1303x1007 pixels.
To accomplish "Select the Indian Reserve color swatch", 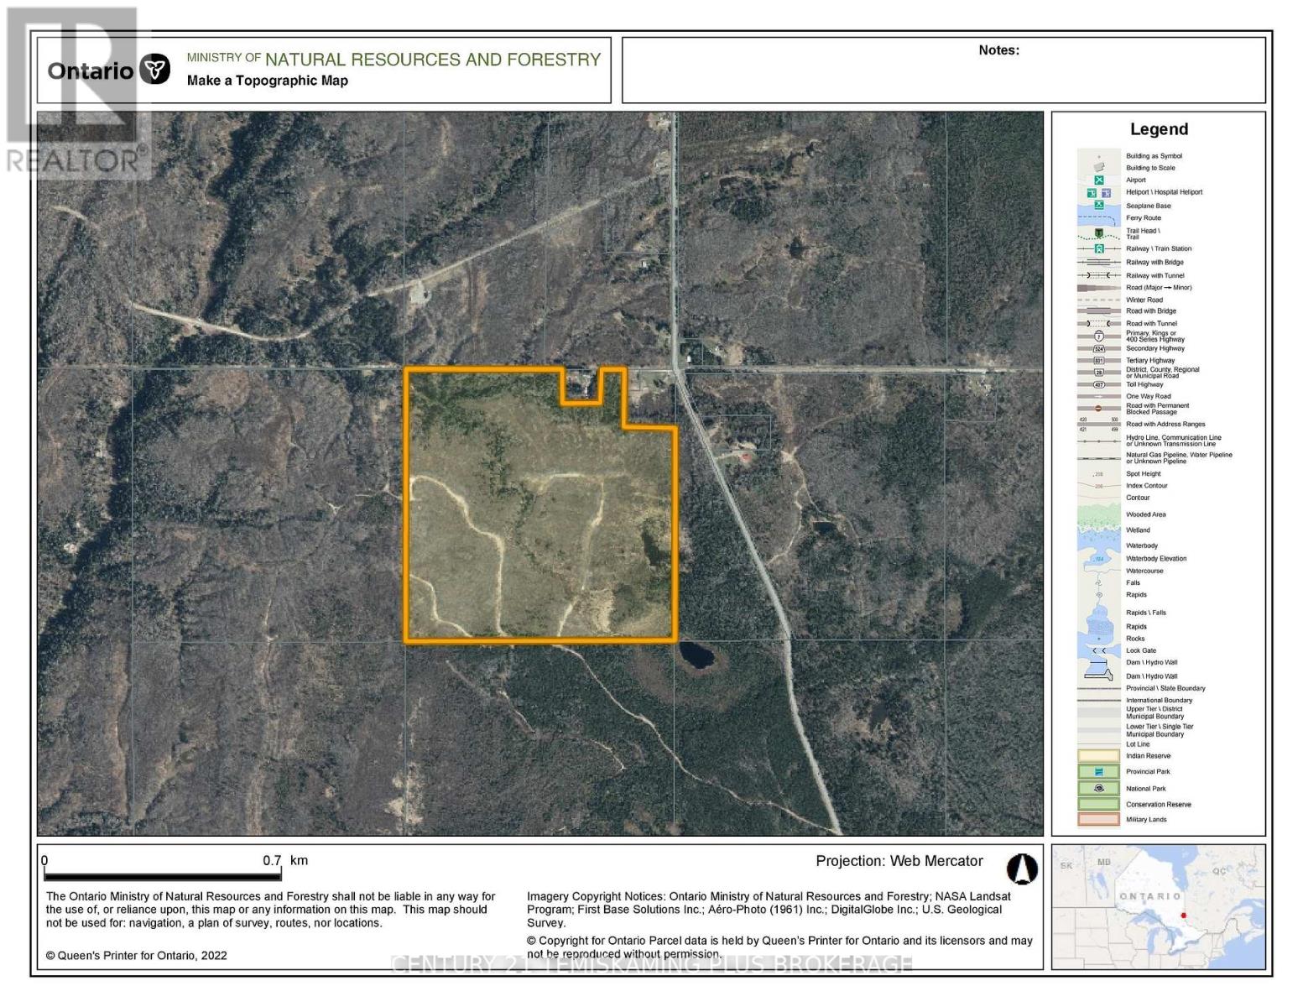I will click(1097, 757).
